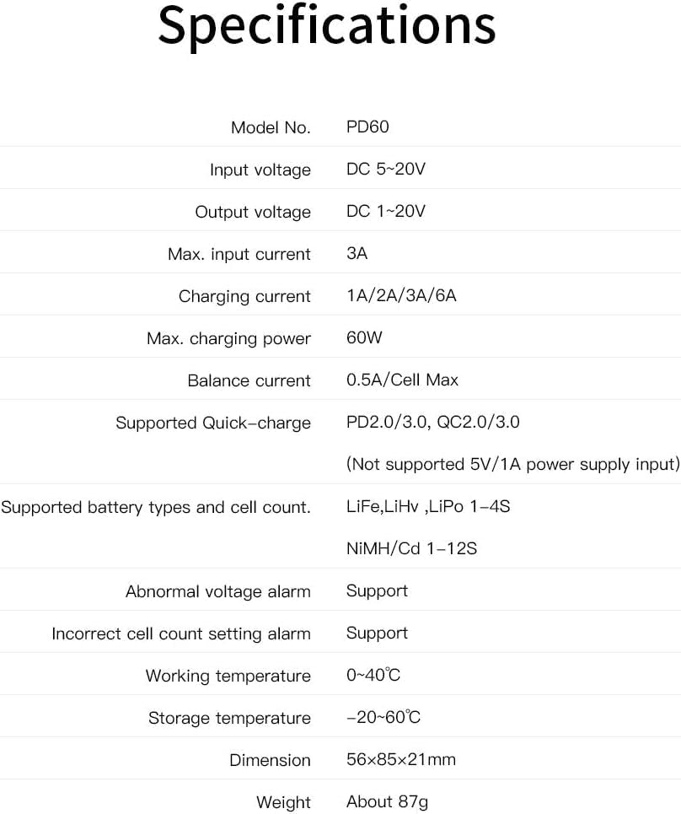681x814 pixels.
Task: Select the 1A/2A/3A/6A charging current value
Action: tap(401, 295)
